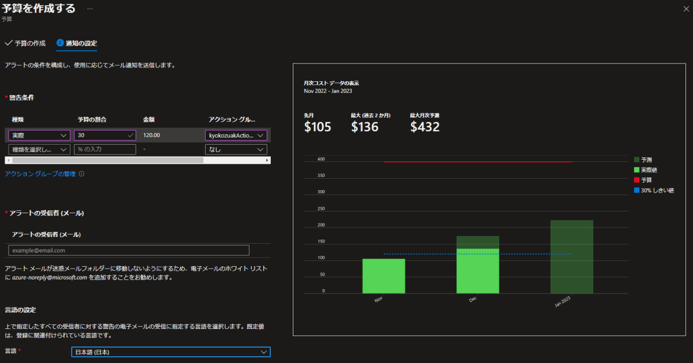Screen dimensions: 693x363
Task: Click the red budget line in the chart
Action: [478, 162]
